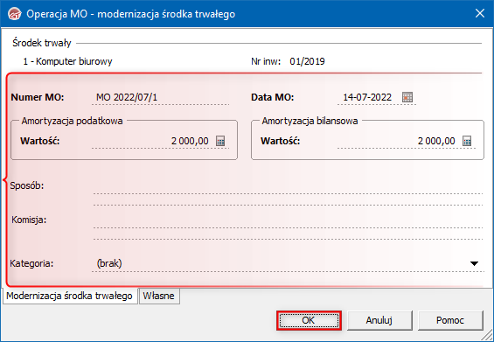Click the Kategoria (brak) value
Screen dimensions: 494x342
pos(109,263)
